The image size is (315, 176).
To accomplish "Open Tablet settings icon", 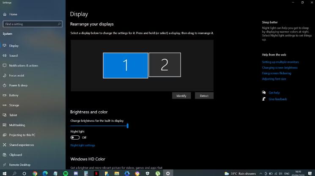I will [4, 115].
